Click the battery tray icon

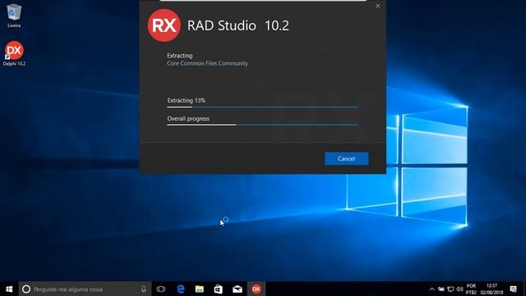click(x=441, y=289)
